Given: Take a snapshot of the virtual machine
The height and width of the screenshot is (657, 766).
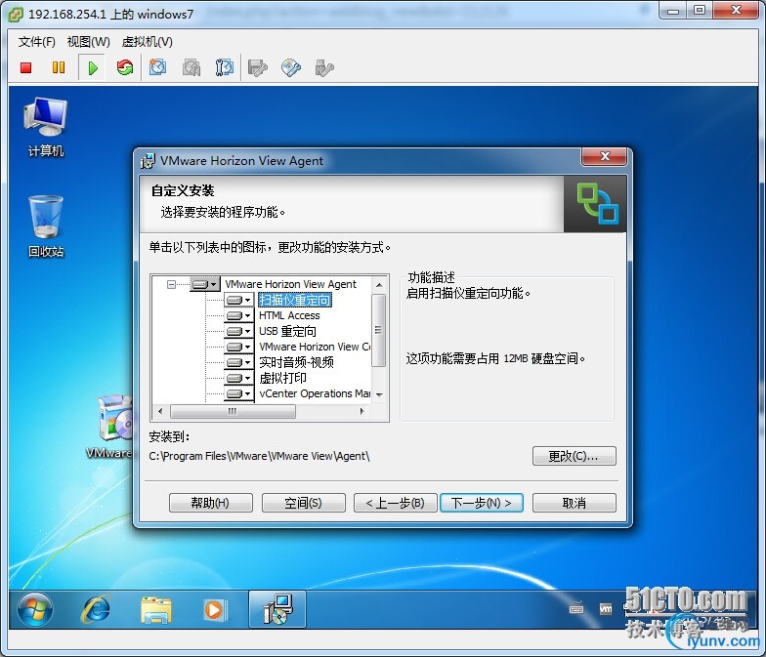Looking at the screenshot, I should pos(158,67).
